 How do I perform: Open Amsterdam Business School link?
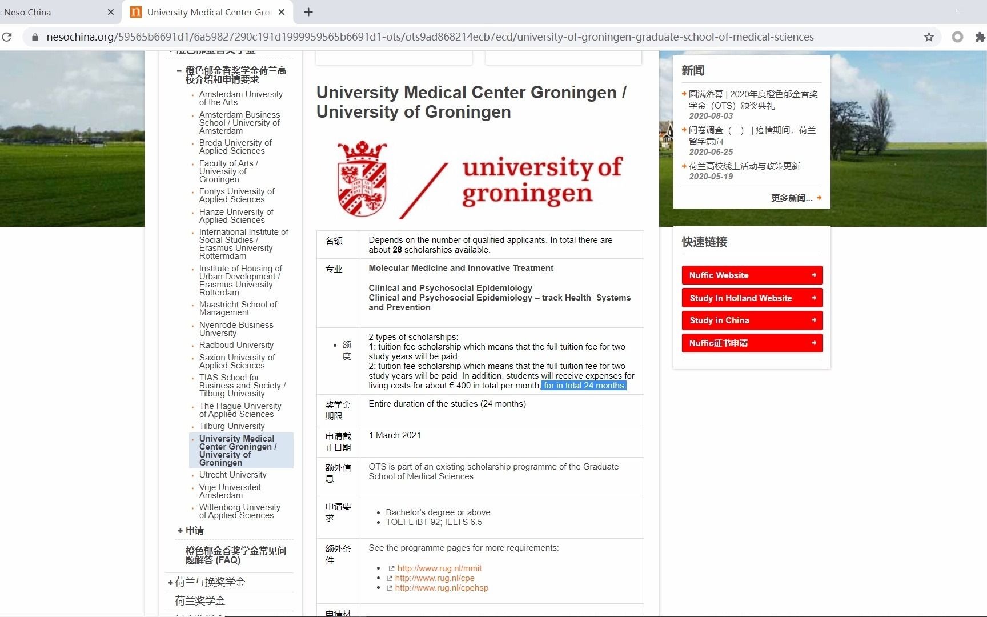(239, 123)
